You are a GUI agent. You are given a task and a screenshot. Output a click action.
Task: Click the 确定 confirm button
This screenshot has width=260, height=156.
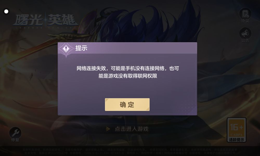coord(127,105)
